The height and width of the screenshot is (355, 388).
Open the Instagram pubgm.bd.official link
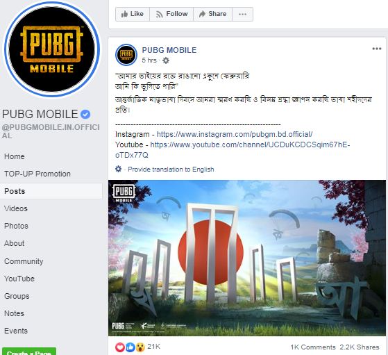point(235,135)
